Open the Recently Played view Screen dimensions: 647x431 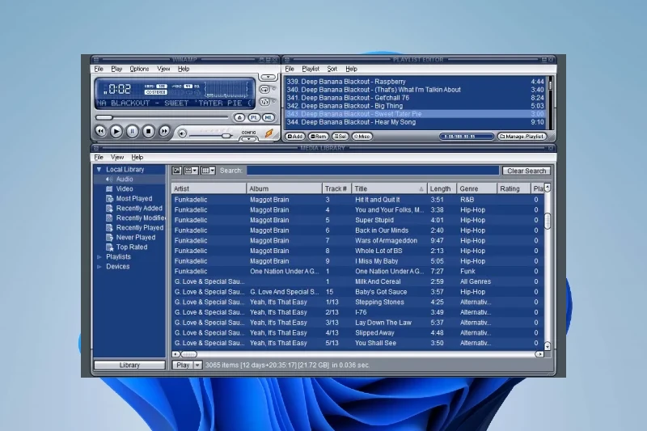coord(139,228)
